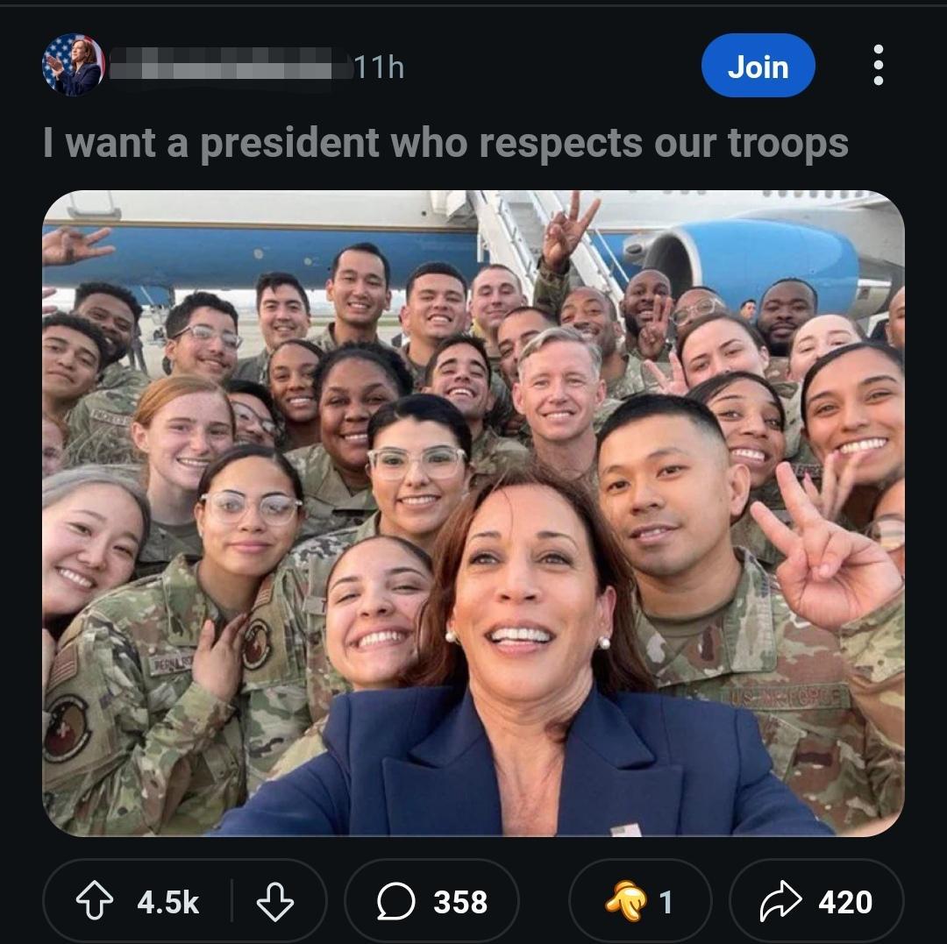The height and width of the screenshot is (944, 947).
Task: Click the 420 share count
Action: point(845,902)
